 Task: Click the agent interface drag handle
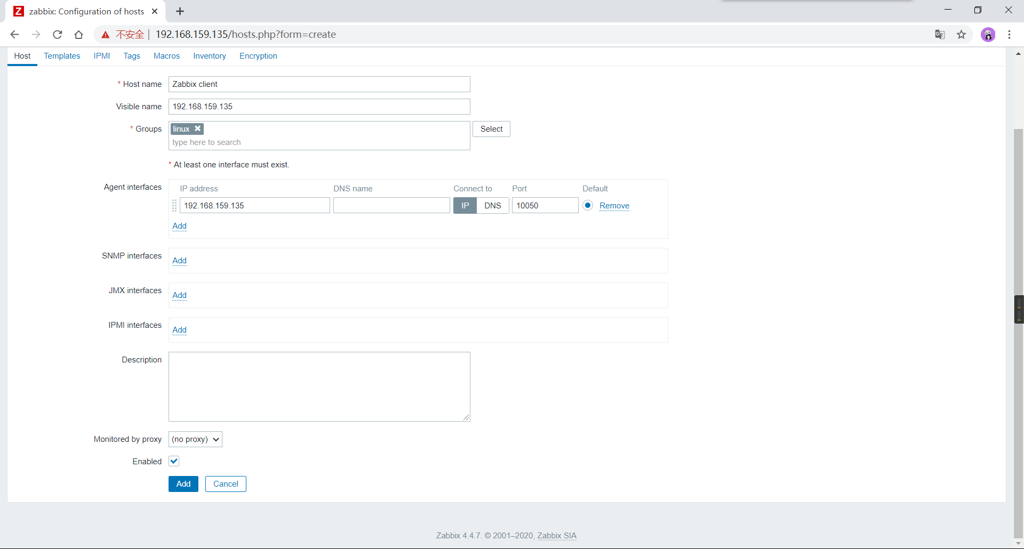(174, 206)
